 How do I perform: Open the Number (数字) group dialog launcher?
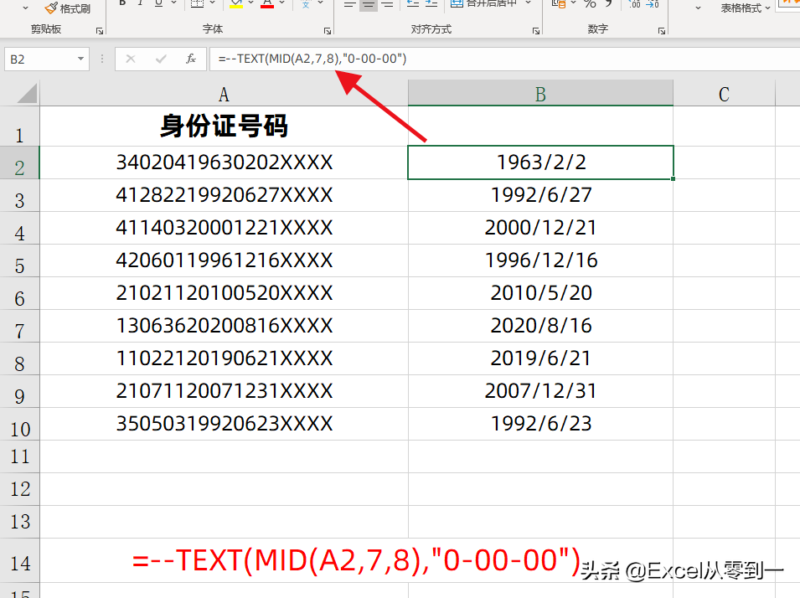(662, 30)
